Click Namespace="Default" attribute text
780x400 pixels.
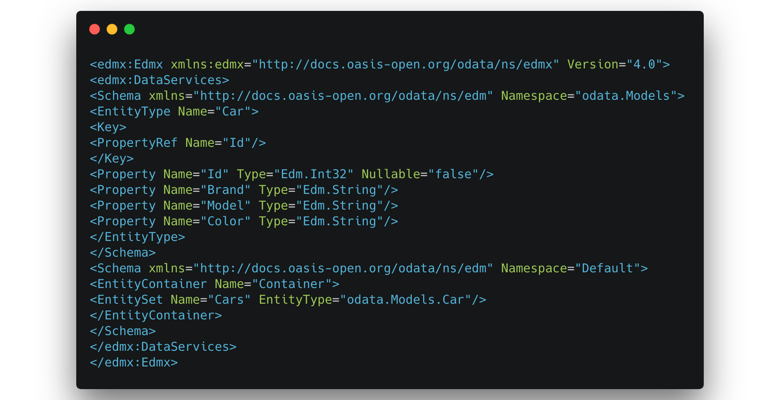571,268
